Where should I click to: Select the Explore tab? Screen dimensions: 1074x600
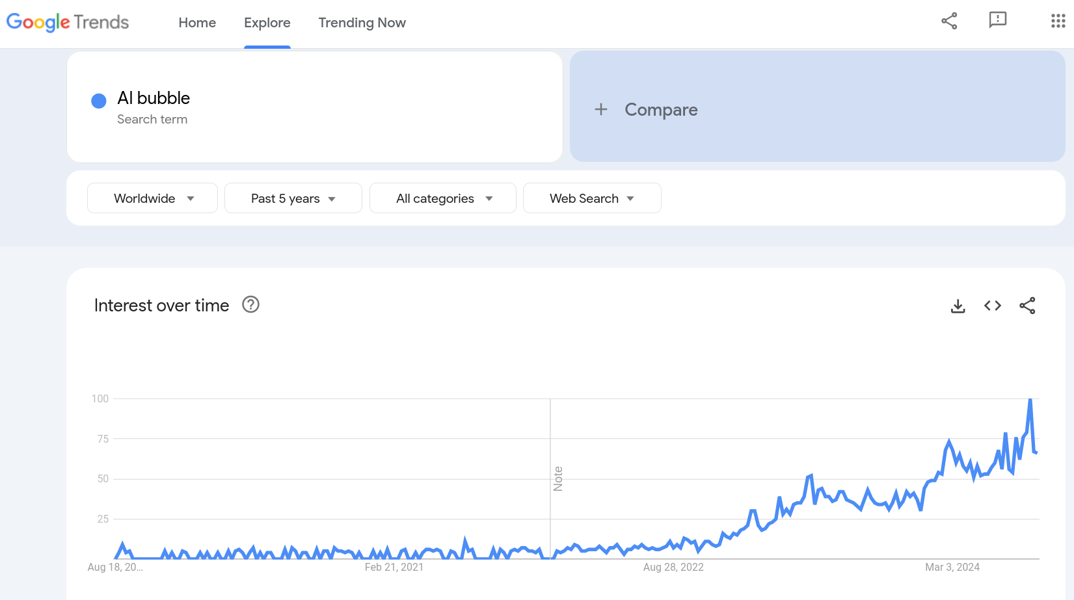coord(267,23)
